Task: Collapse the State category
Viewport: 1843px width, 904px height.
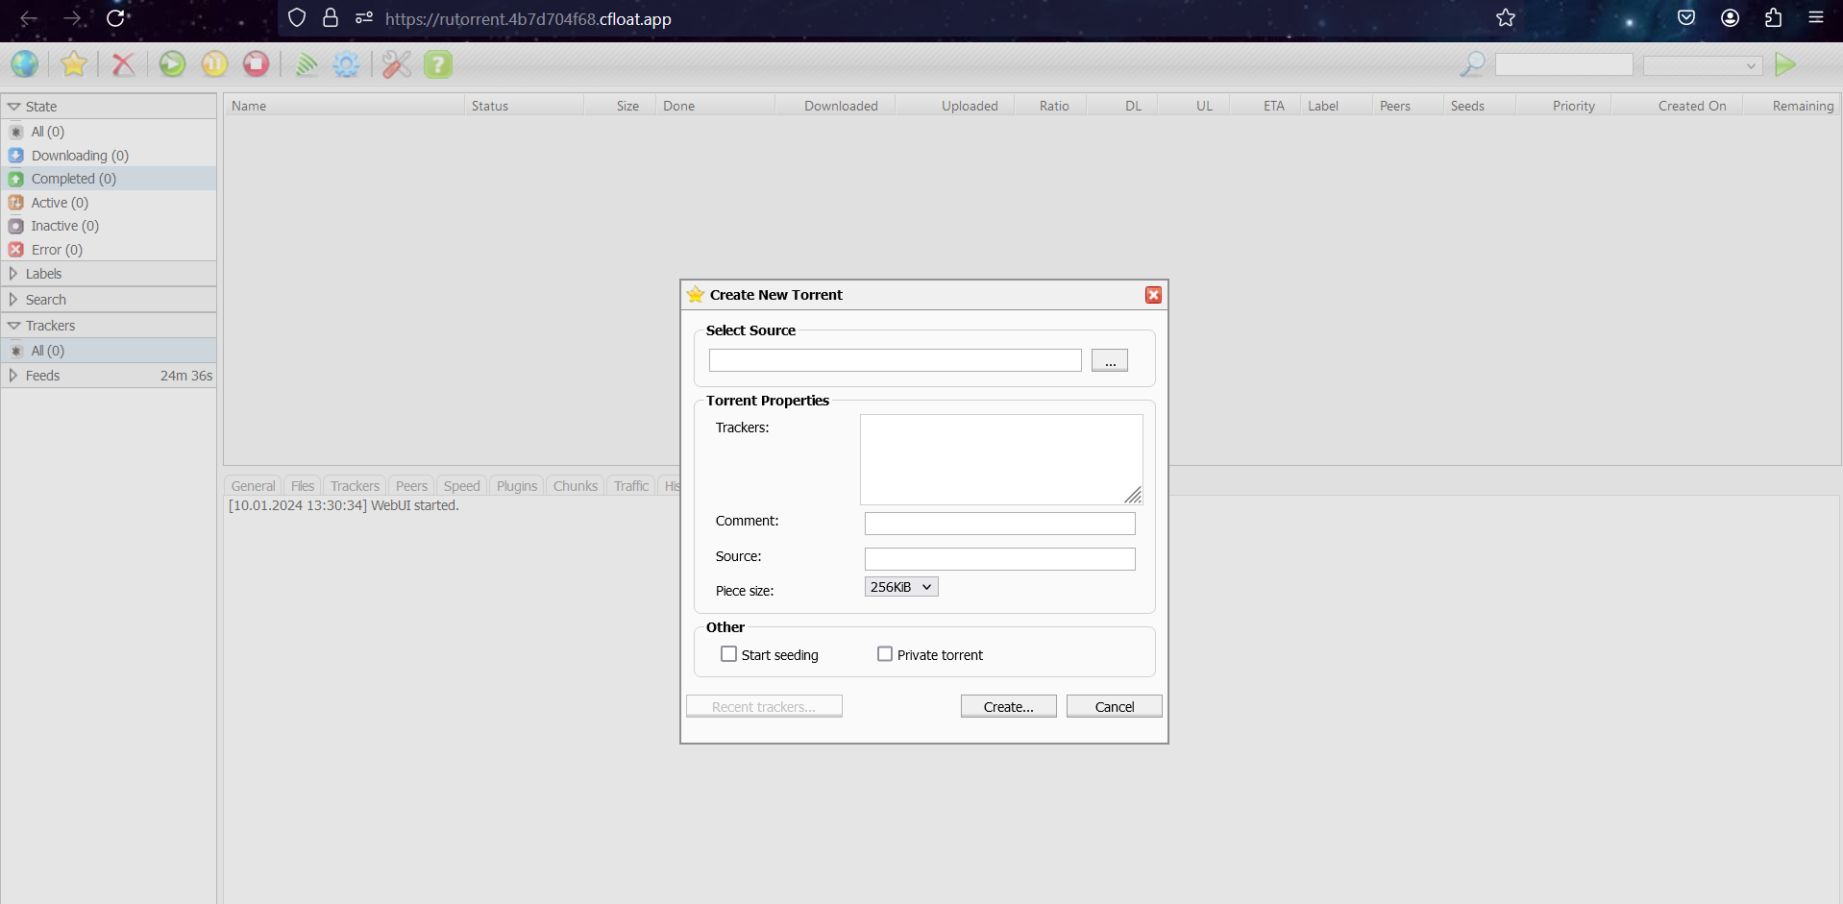Action: click(x=108, y=107)
